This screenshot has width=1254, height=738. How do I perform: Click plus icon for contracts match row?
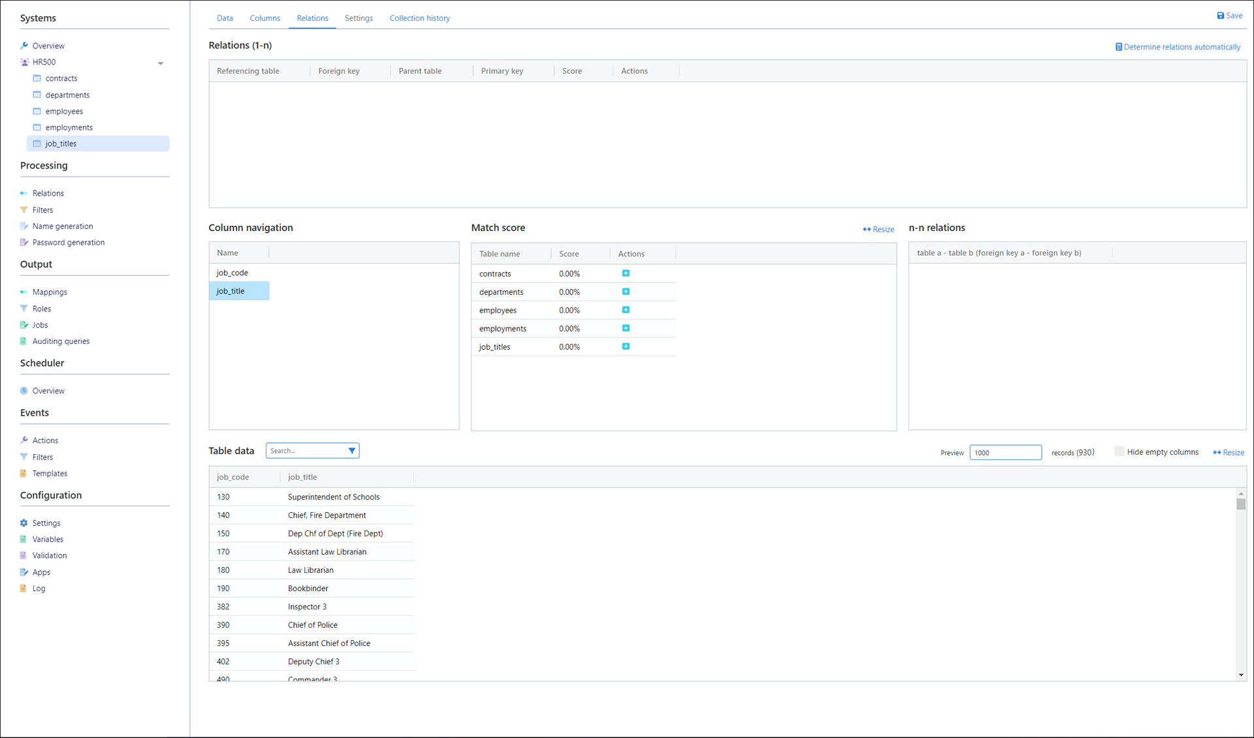coord(626,273)
